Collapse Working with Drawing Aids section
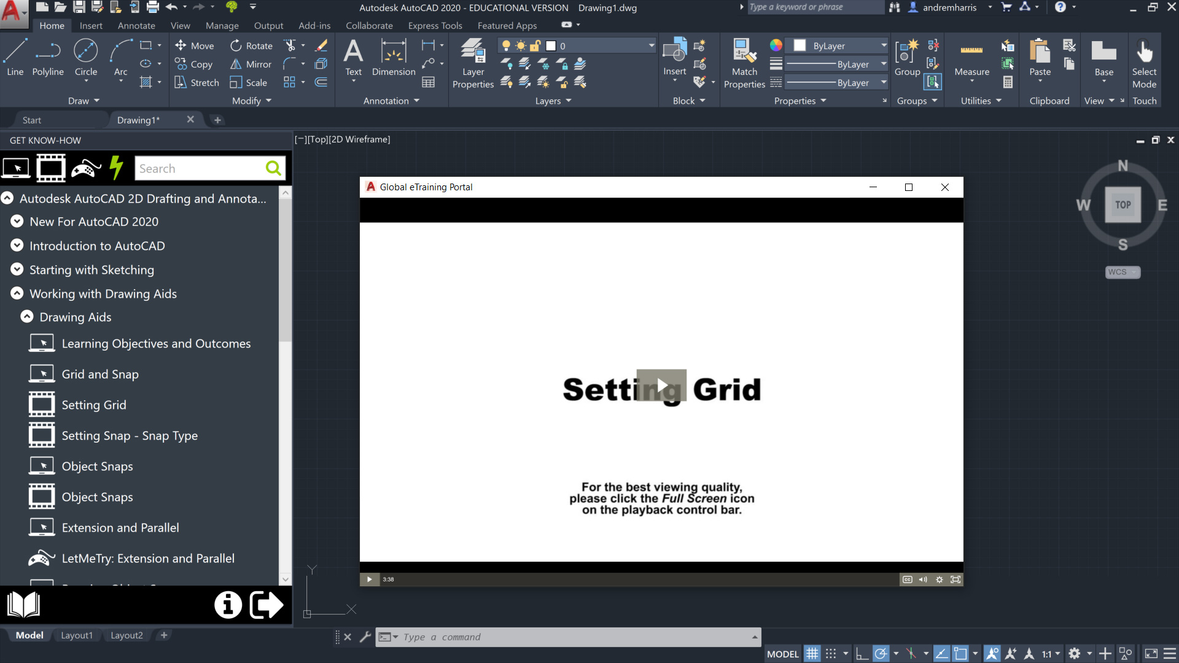This screenshot has height=663, width=1179. coord(17,293)
